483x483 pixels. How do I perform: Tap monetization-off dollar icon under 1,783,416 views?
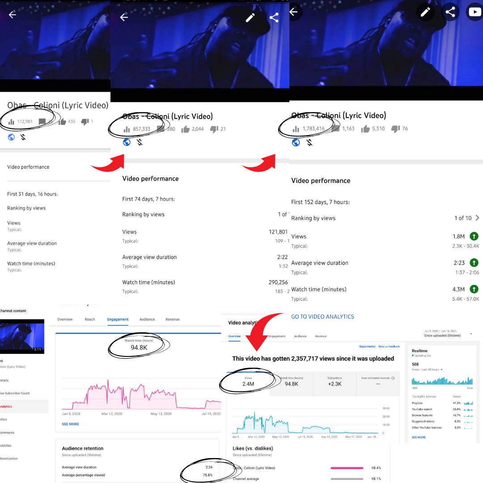click(309, 142)
